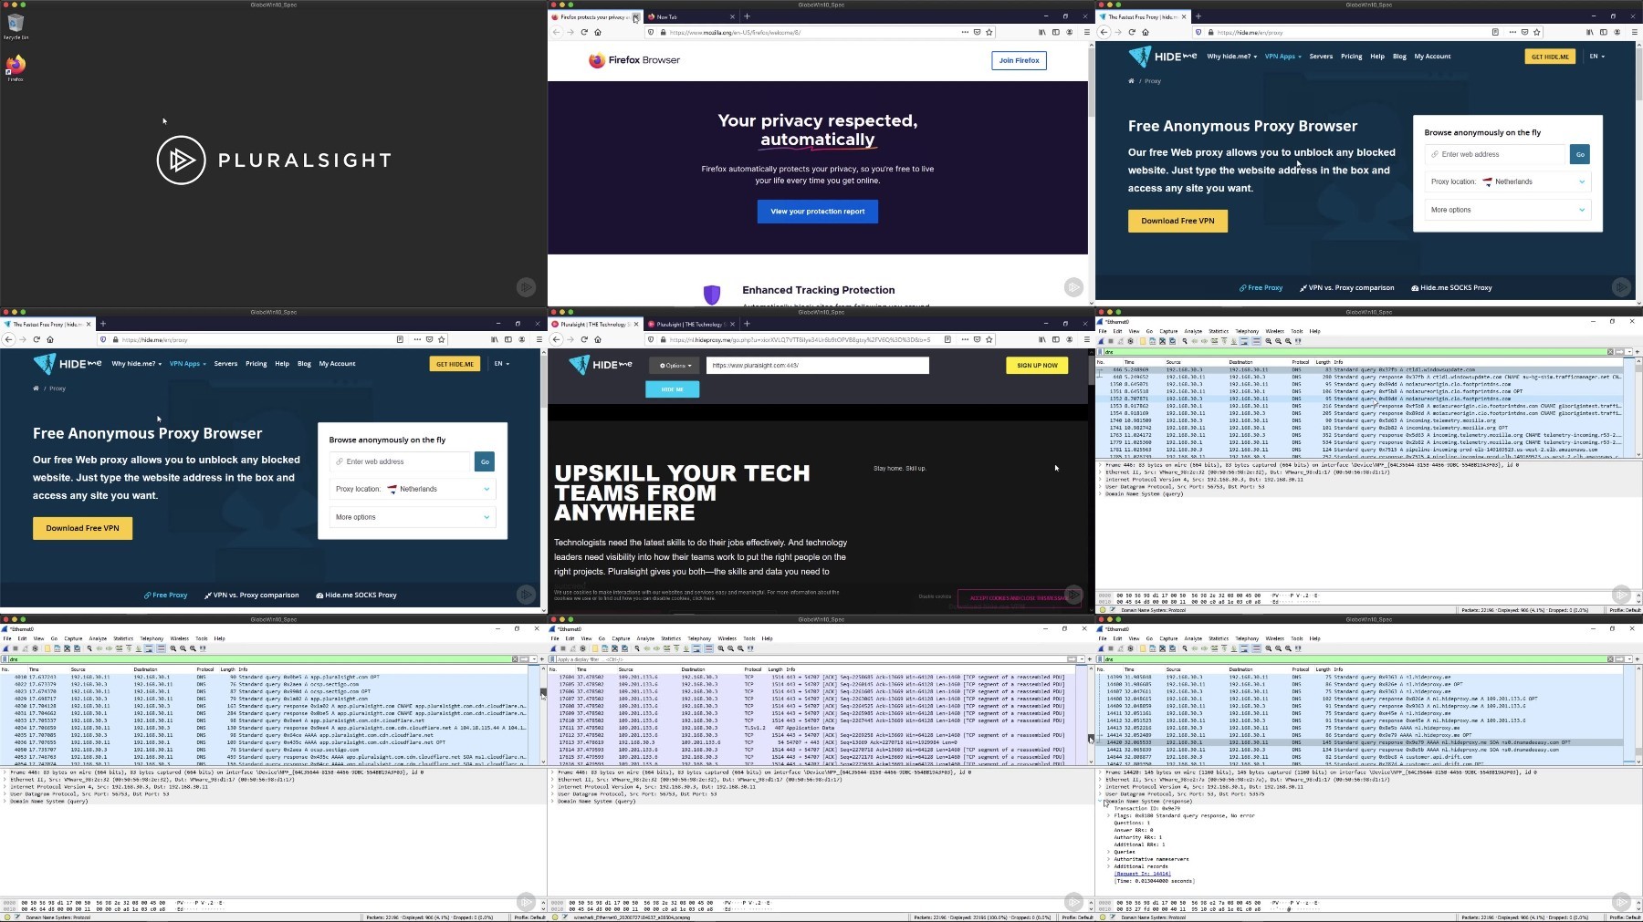
Task: Reload the mozilla.org welcome page
Action: coord(584,32)
